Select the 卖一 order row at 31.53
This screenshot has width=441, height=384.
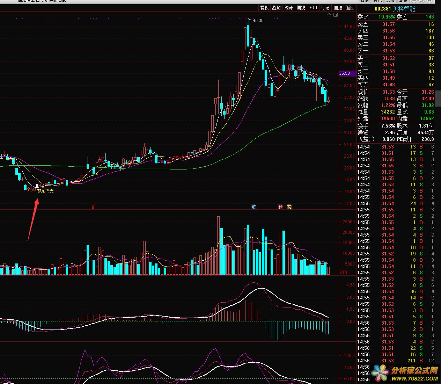396,51
